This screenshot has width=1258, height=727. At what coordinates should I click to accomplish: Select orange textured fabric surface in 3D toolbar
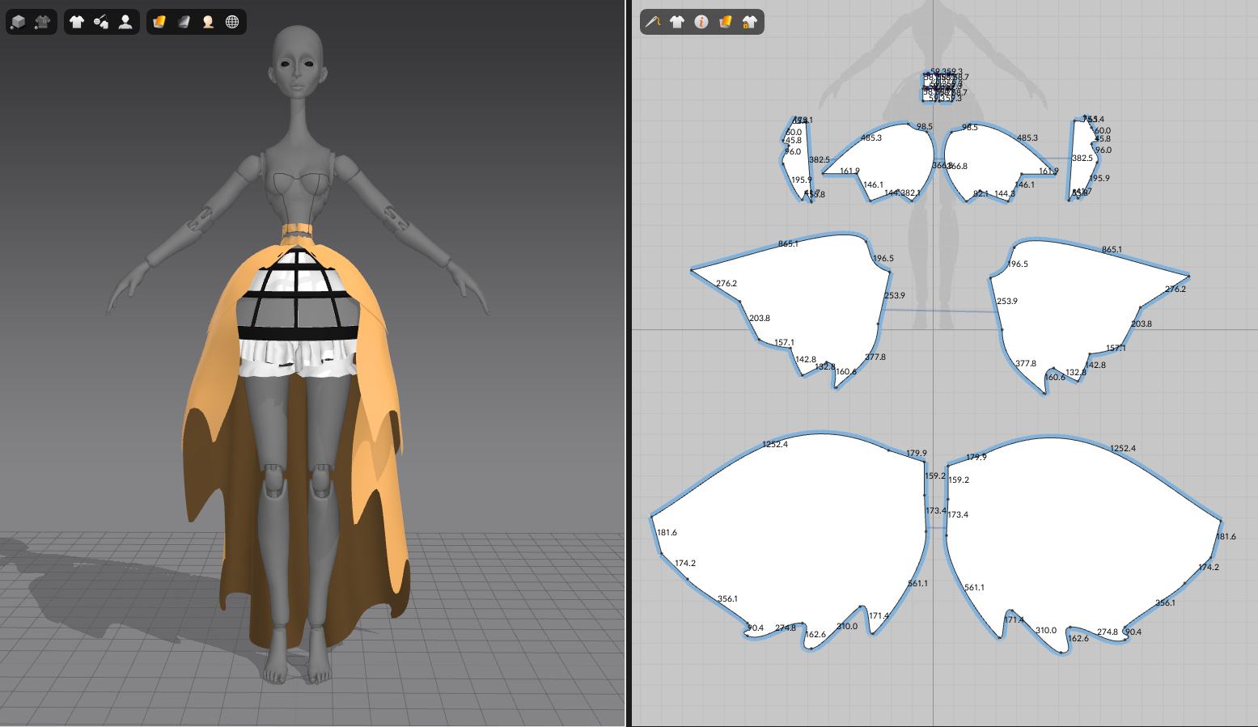point(159,22)
